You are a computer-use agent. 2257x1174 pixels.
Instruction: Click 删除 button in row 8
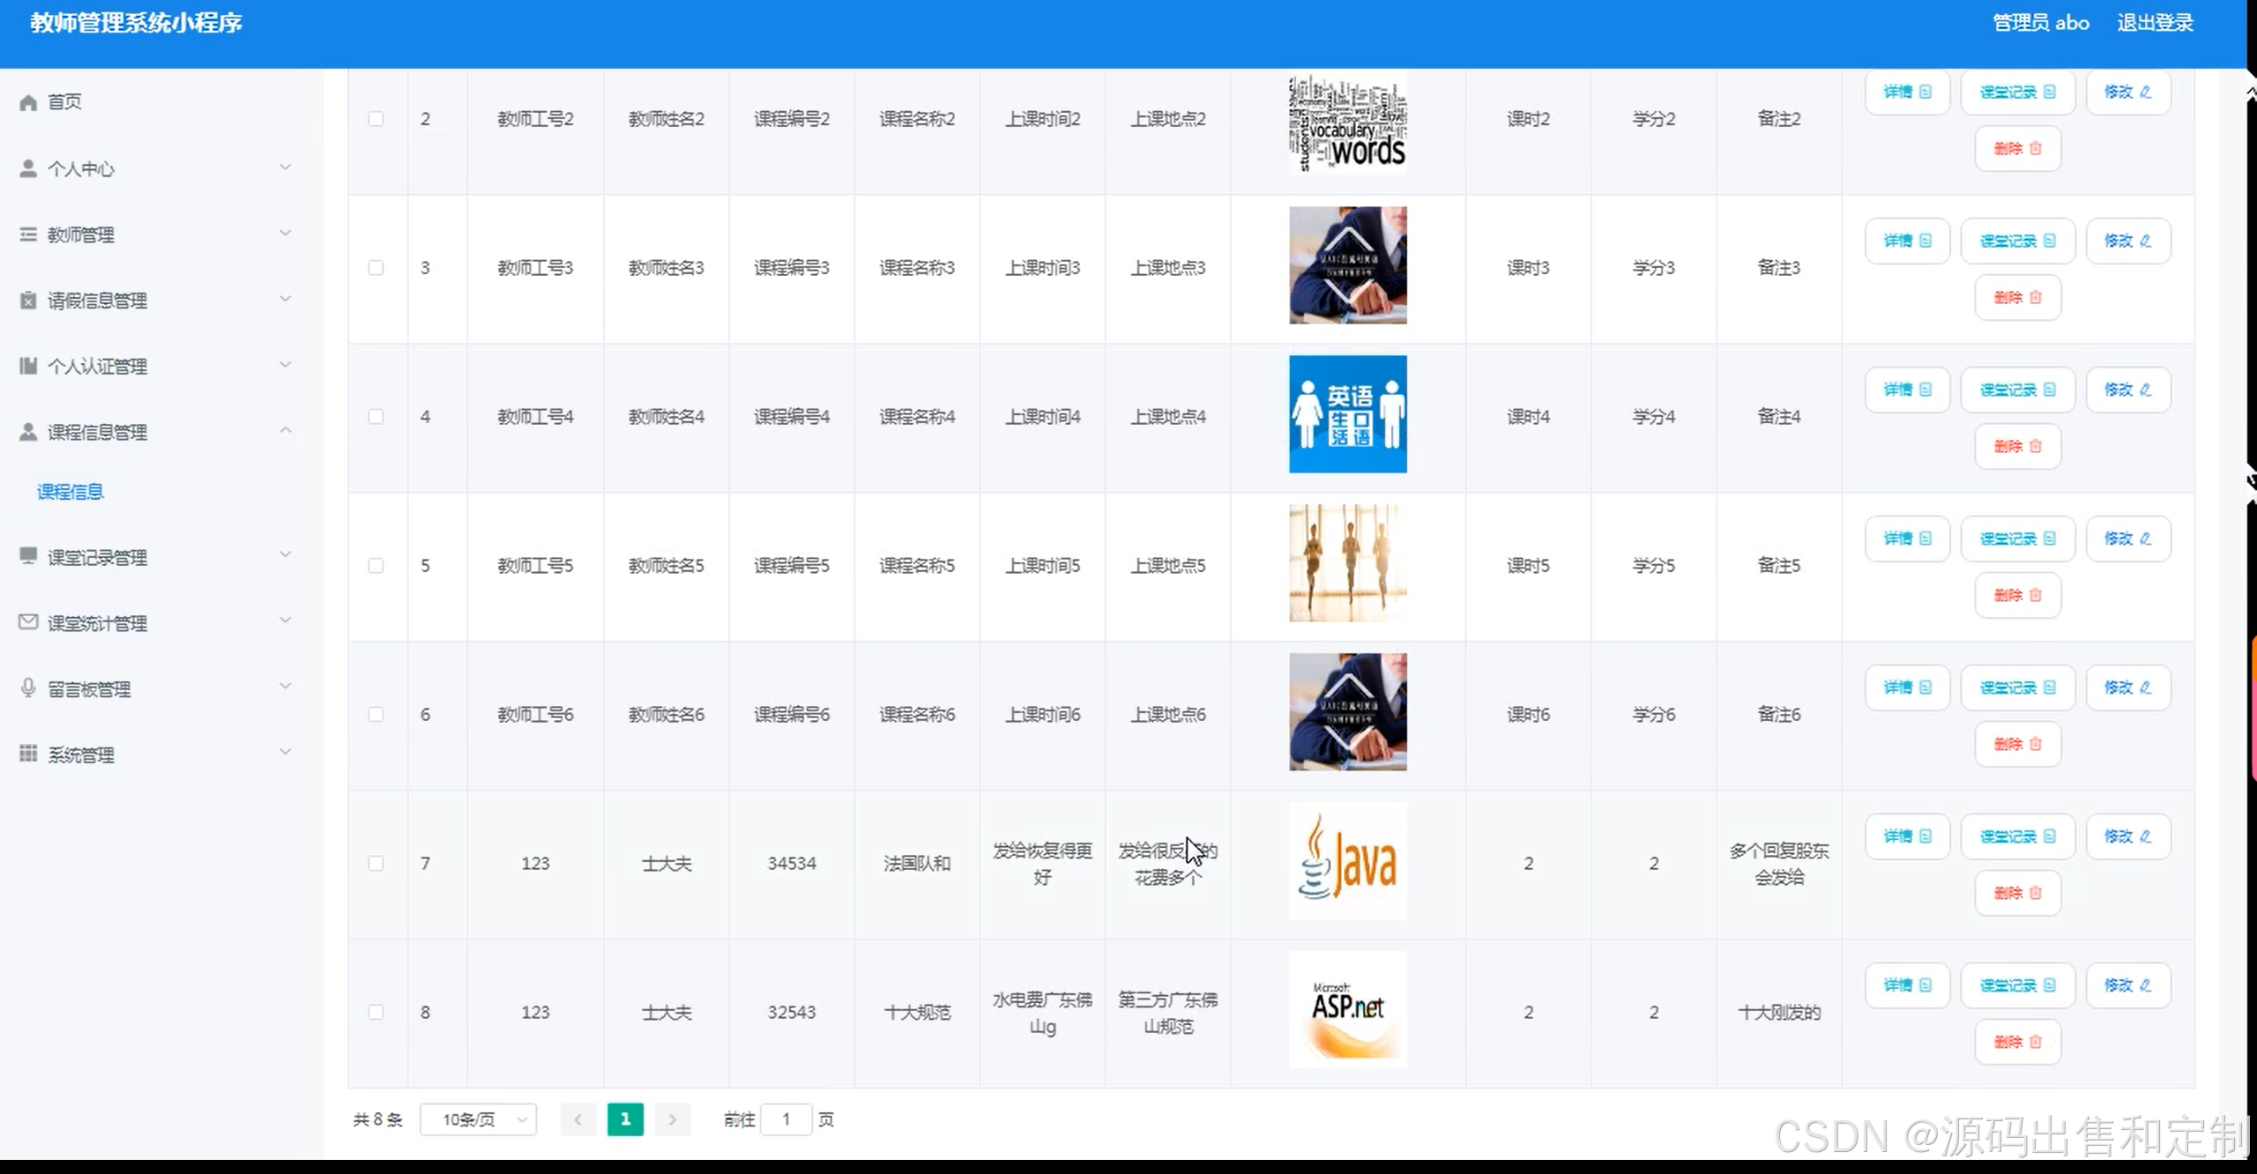click(2017, 1042)
